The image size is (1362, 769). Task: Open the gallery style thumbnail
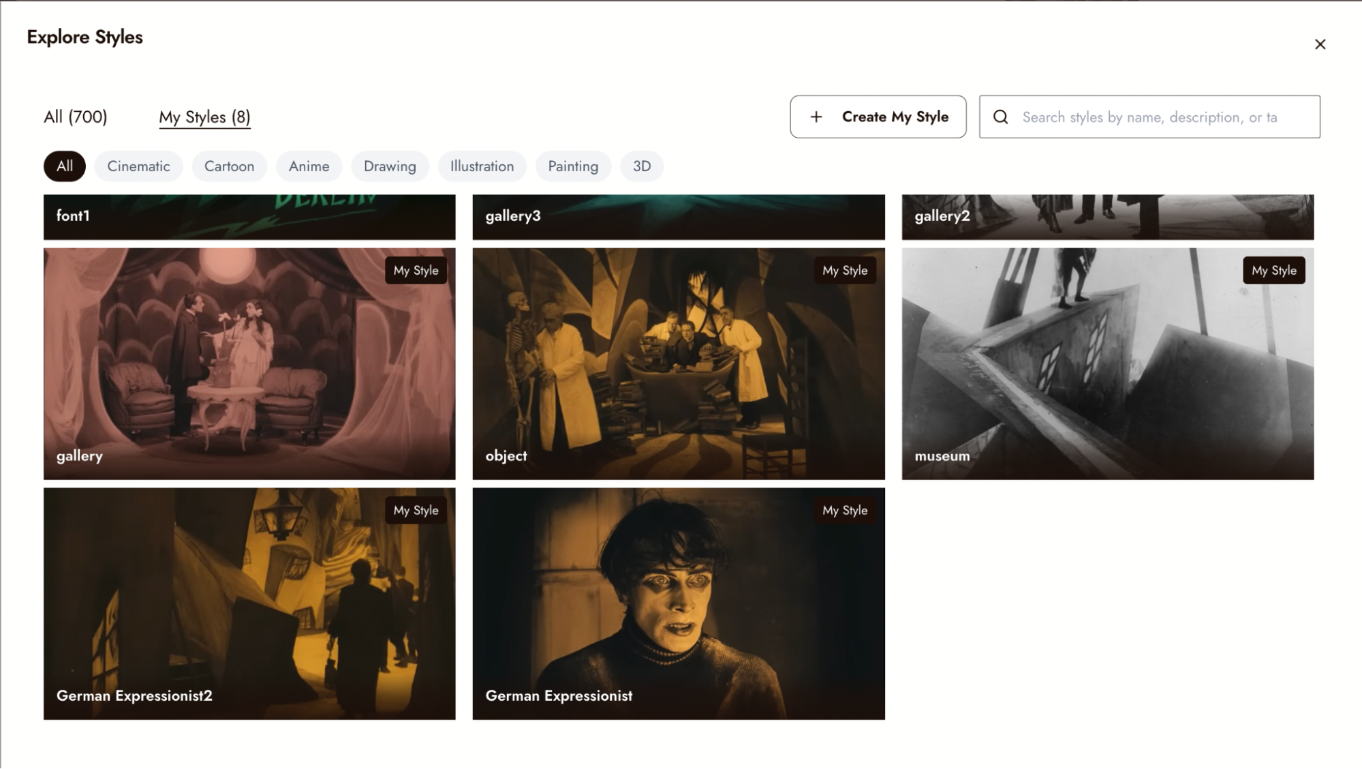pos(249,363)
